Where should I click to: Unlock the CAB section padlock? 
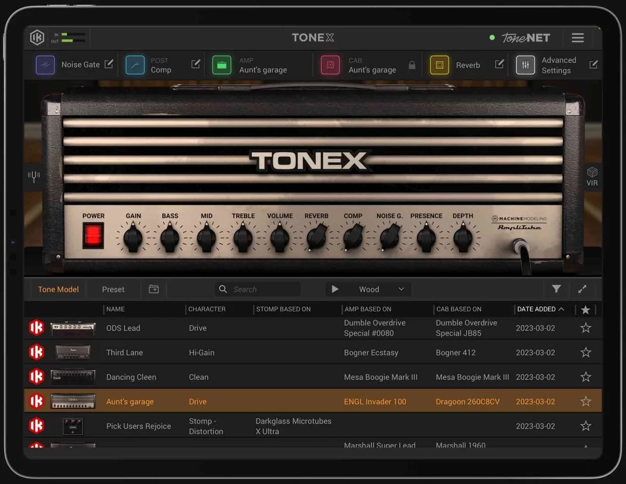click(412, 65)
